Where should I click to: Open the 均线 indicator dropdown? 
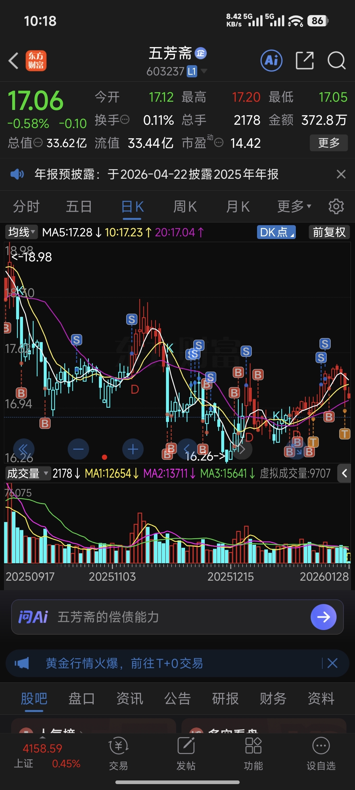coord(21,232)
